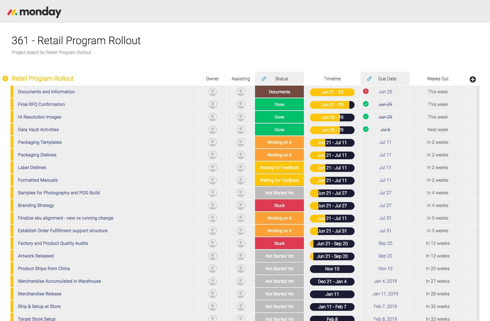Click the monday logo

tap(34, 12)
